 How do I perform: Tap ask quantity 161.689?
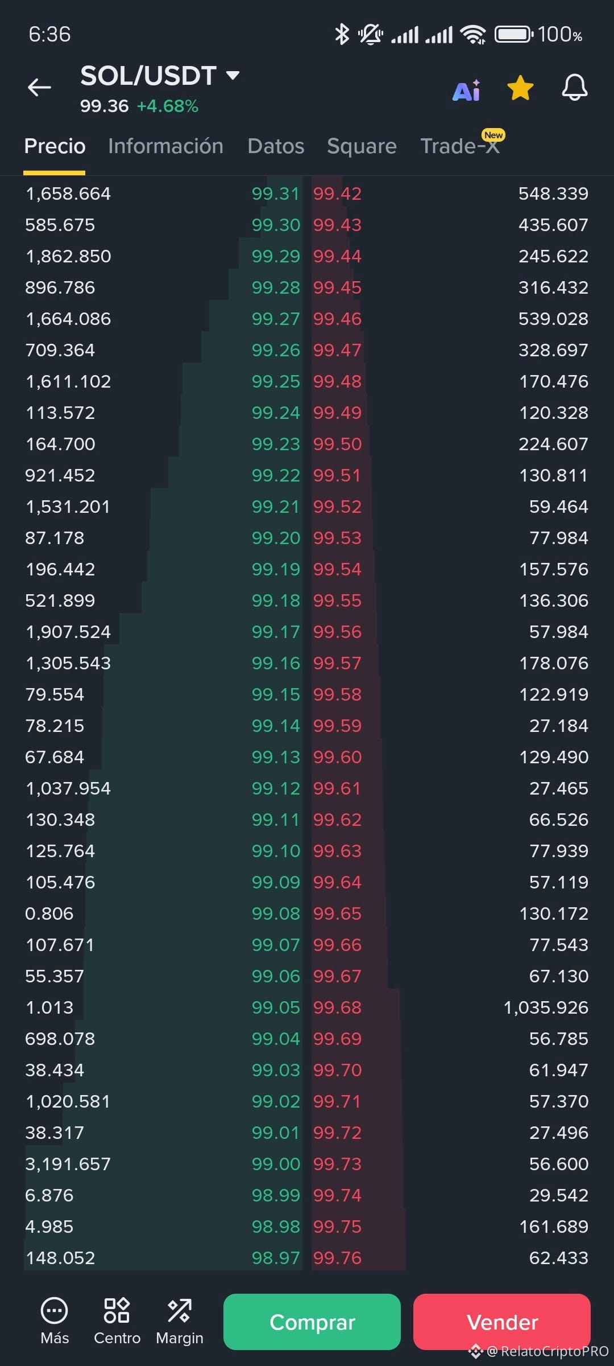pyautogui.click(x=554, y=1227)
